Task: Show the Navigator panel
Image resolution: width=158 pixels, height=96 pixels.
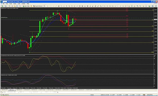Action: [x=15, y=6]
